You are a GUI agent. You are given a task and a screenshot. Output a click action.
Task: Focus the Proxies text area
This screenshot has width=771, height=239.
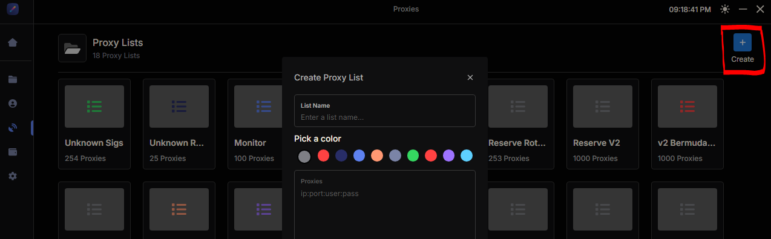pyautogui.click(x=385, y=205)
